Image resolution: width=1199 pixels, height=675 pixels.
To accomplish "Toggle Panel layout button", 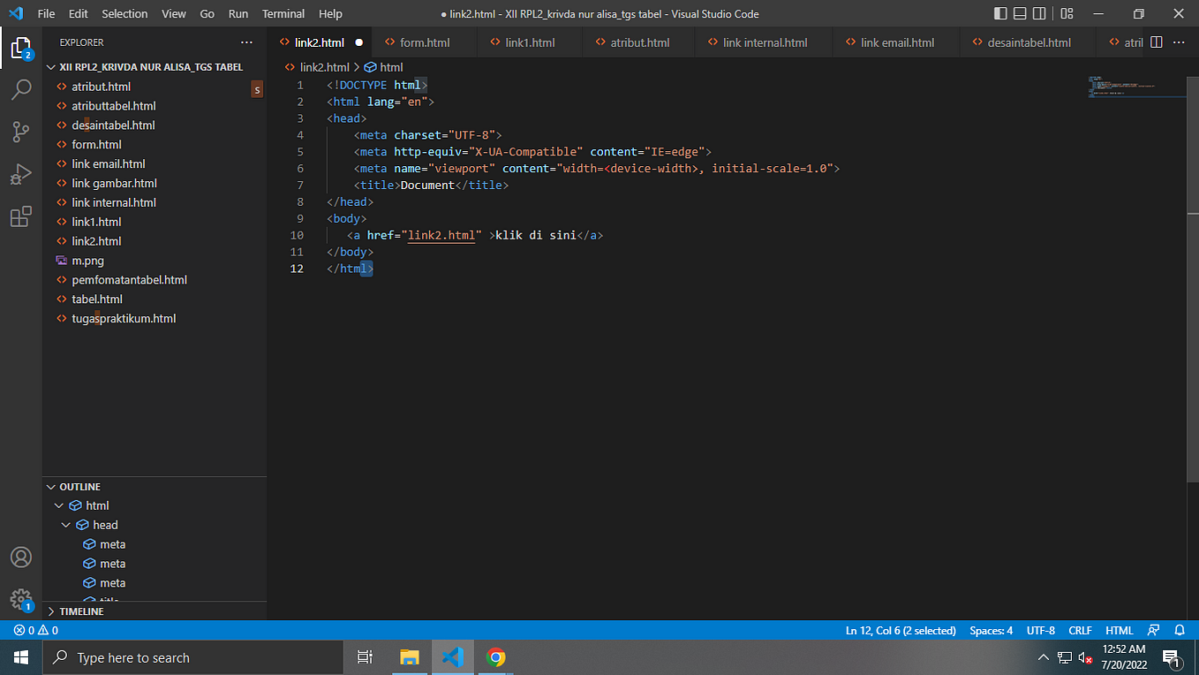I will click(1020, 13).
